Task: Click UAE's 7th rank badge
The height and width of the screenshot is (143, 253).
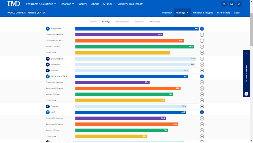Action: 47,112
